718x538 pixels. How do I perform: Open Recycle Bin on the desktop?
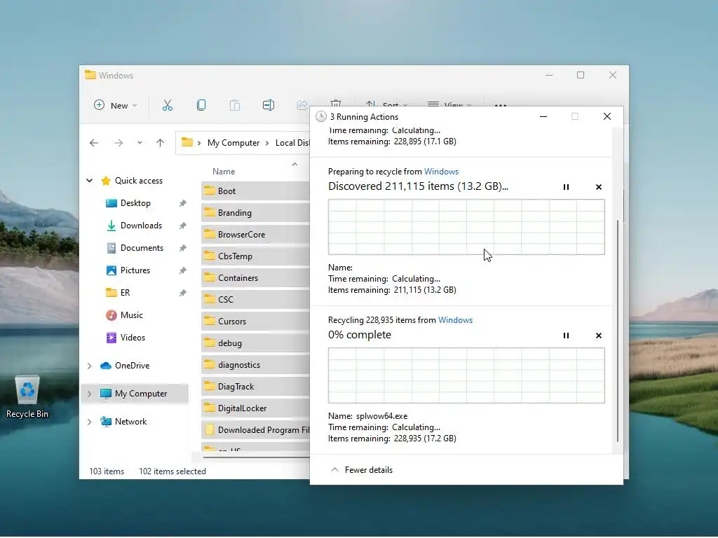tap(27, 397)
